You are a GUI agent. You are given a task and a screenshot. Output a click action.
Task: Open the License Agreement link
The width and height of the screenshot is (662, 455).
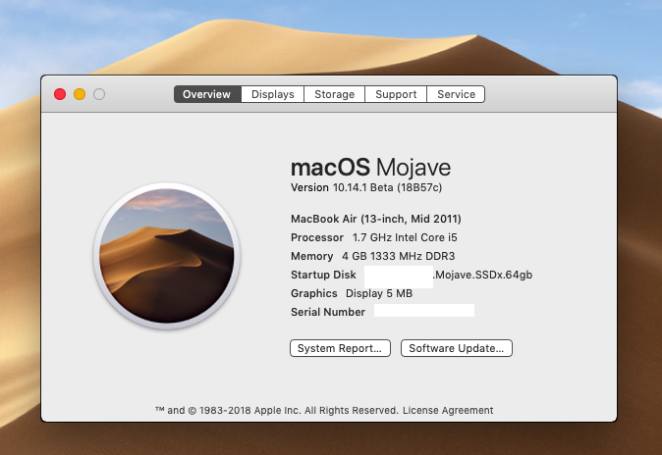(x=448, y=410)
